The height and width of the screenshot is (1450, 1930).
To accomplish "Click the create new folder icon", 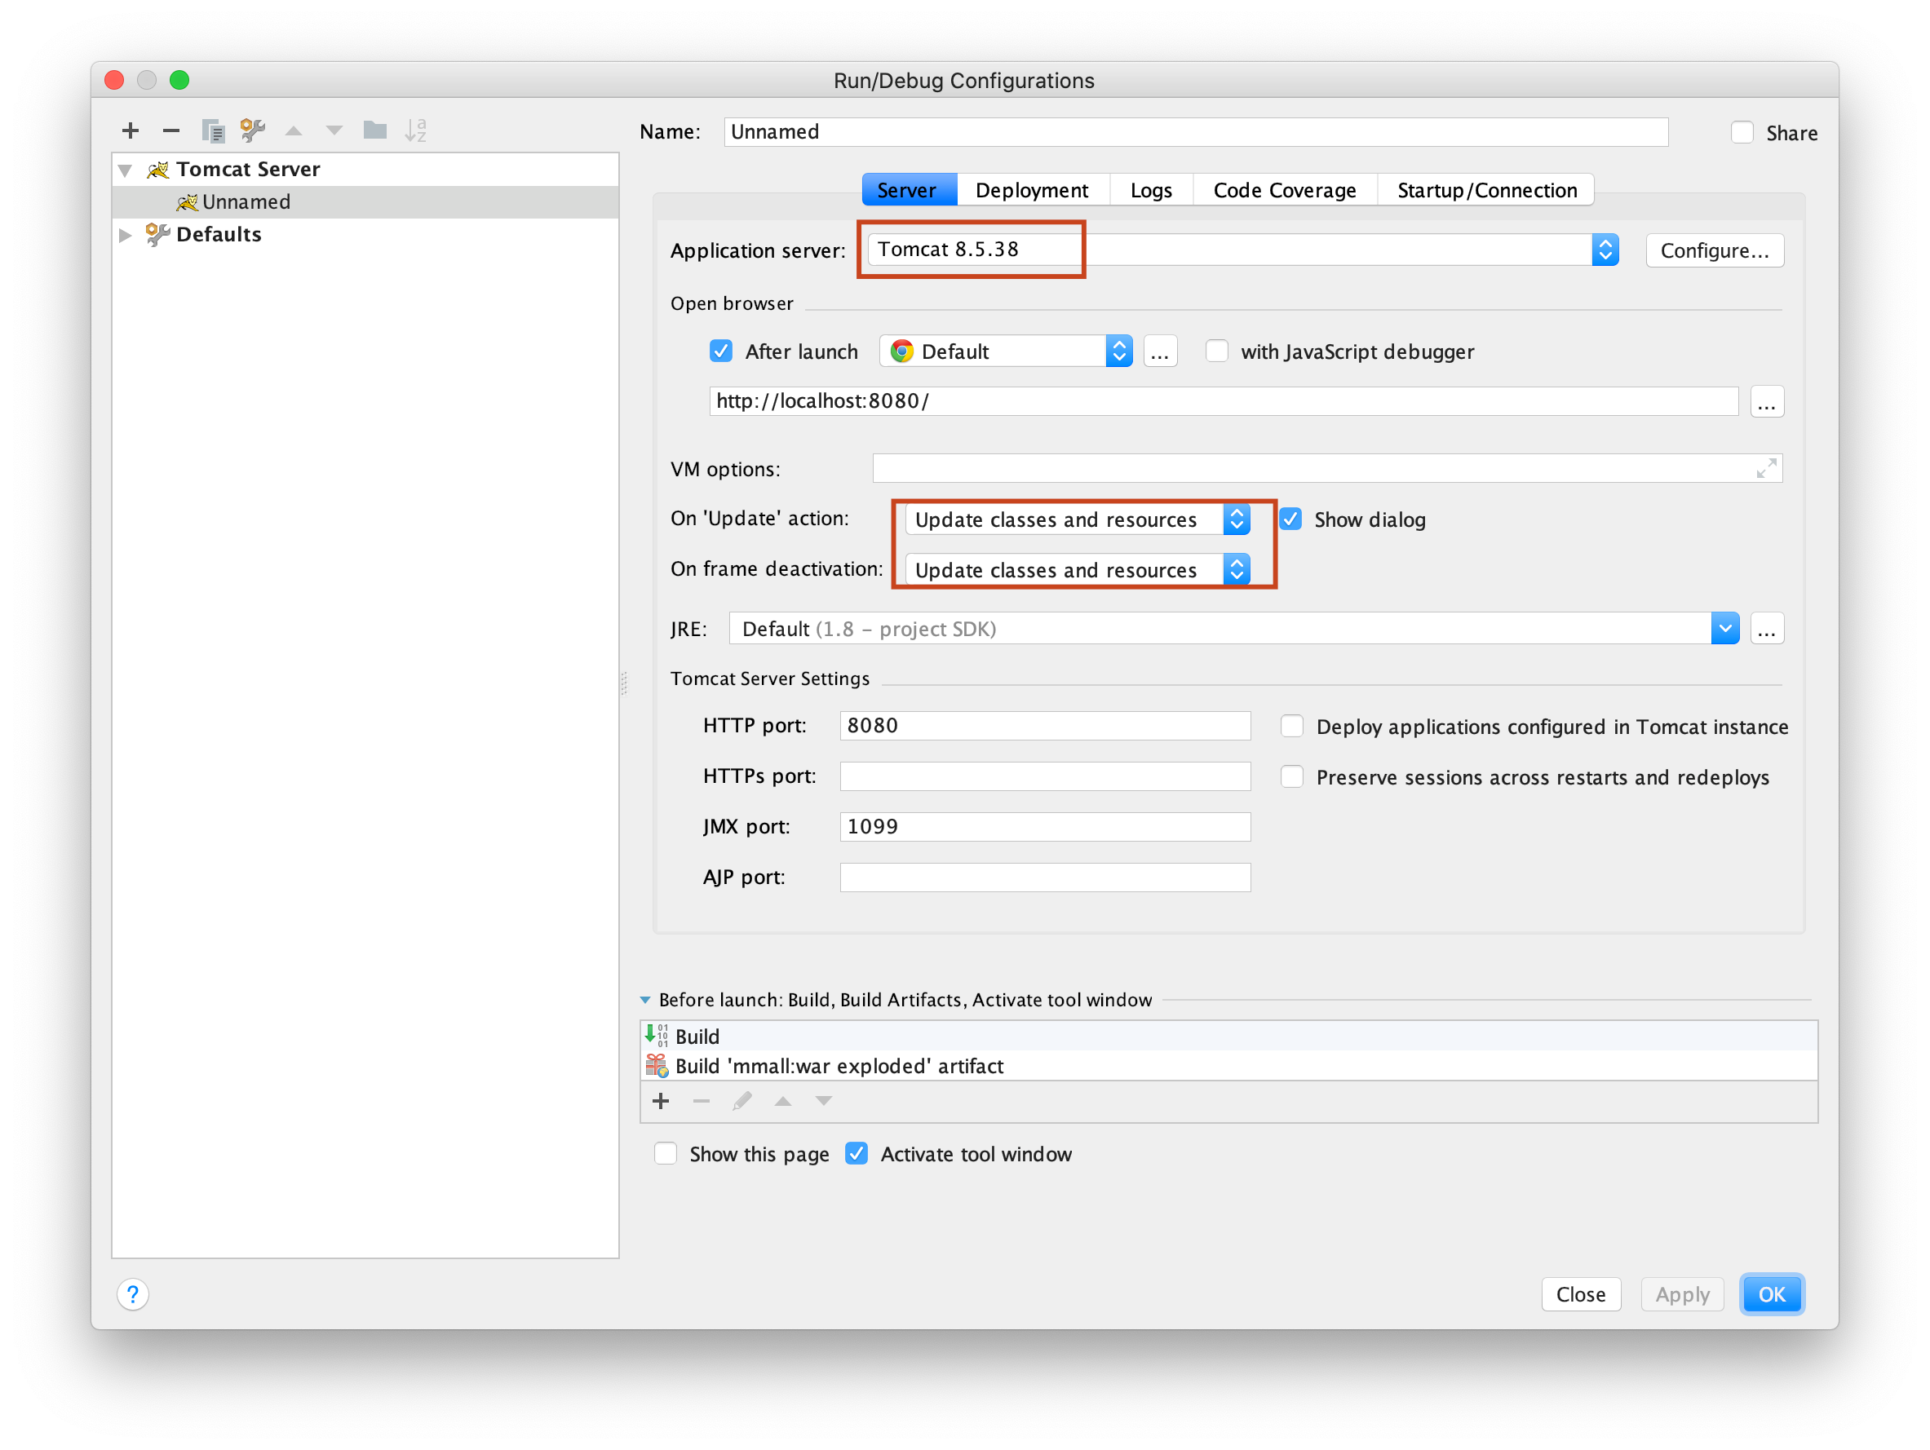I will tap(375, 130).
